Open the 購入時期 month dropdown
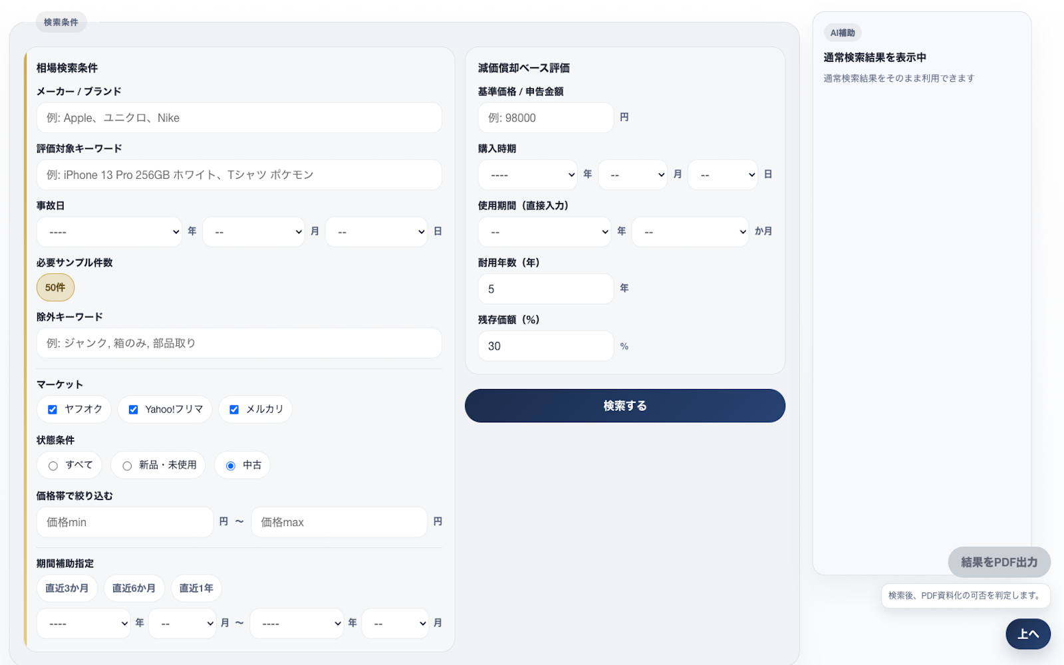1064x665 pixels. [633, 175]
